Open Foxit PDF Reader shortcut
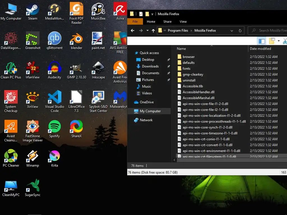The width and height of the screenshot is (287, 215). 76,13
